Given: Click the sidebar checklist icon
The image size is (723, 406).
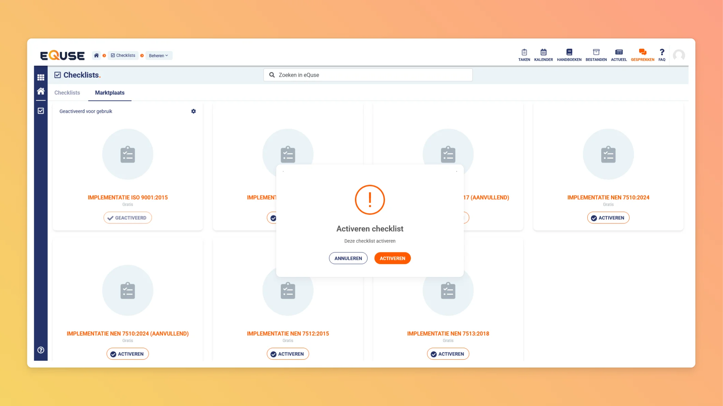Looking at the screenshot, I should pyautogui.click(x=41, y=111).
